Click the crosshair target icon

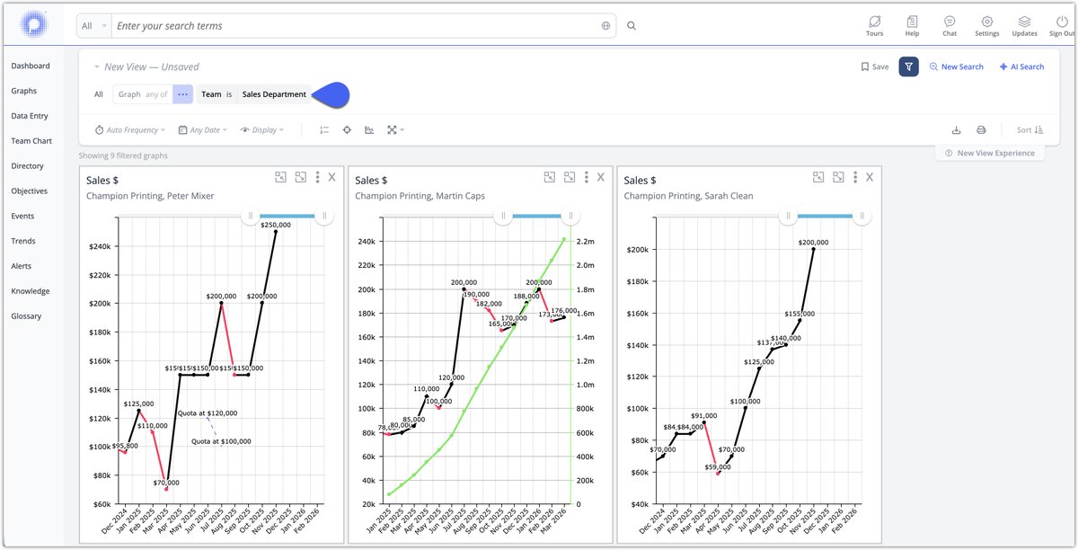coord(347,130)
